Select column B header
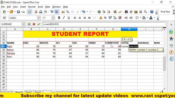The width and height of the screenshot is (175, 98). click(x=31, y=29)
